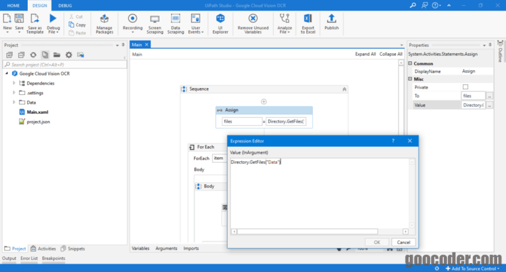Screen dimensions: 506x272
Task: Open Properties panel options dropdown arrow
Action: (x=484, y=45)
